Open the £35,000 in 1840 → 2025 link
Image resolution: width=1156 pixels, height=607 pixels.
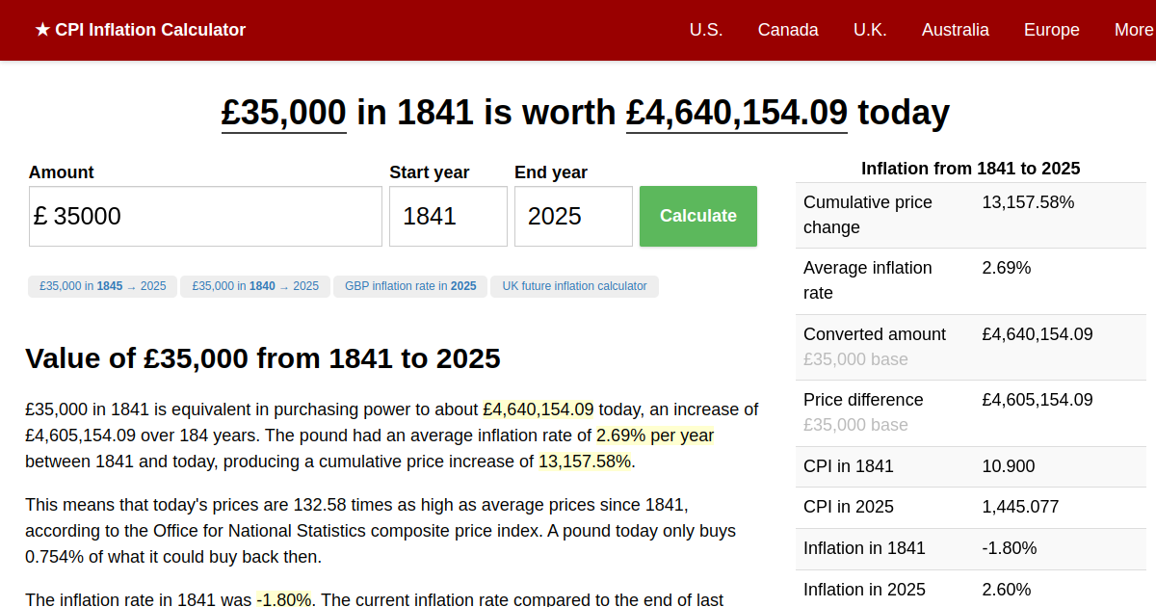point(255,286)
